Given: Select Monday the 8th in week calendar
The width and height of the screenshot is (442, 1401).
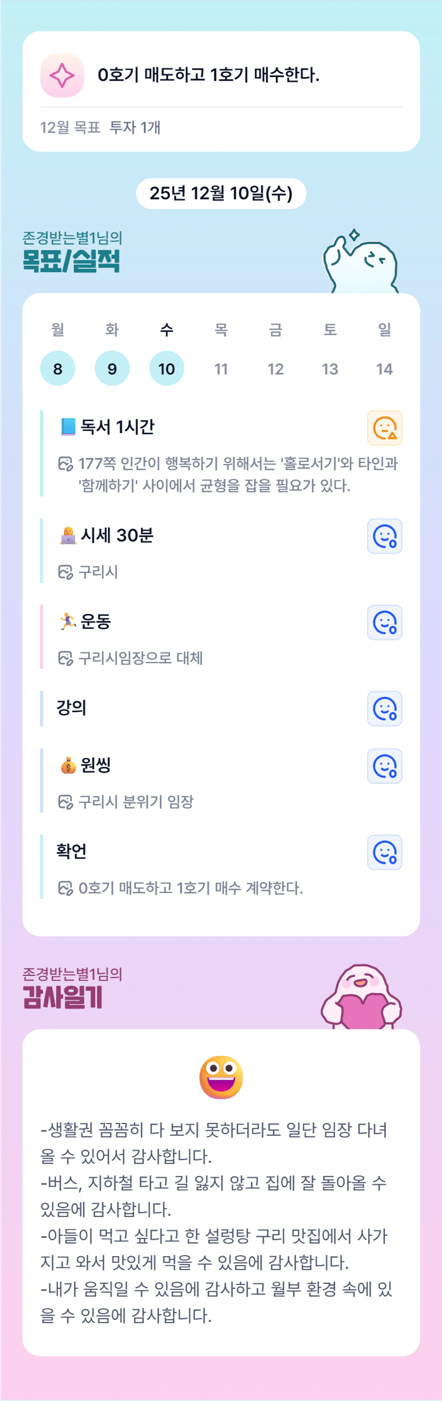Looking at the screenshot, I should [x=58, y=369].
